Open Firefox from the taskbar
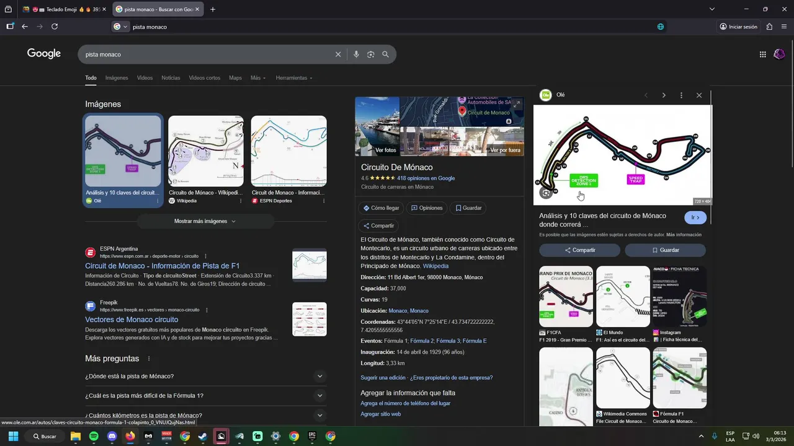The height and width of the screenshot is (446, 794). point(130,436)
